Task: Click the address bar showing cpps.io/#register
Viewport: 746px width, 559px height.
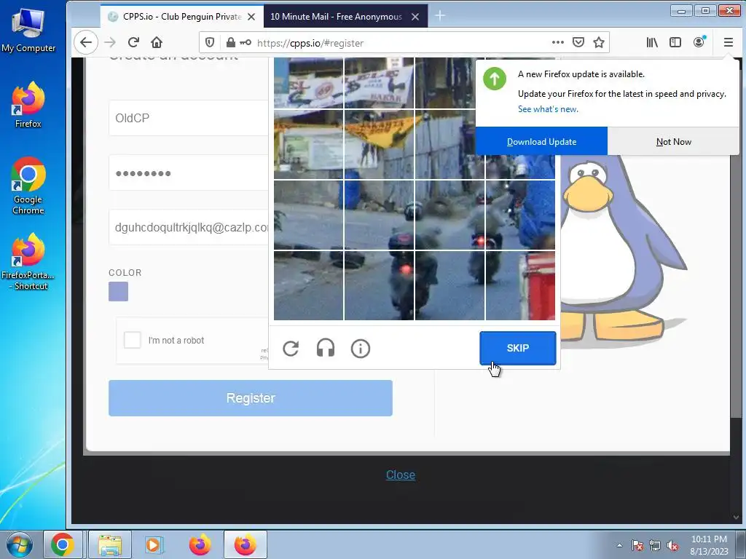Action: coord(404,43)
